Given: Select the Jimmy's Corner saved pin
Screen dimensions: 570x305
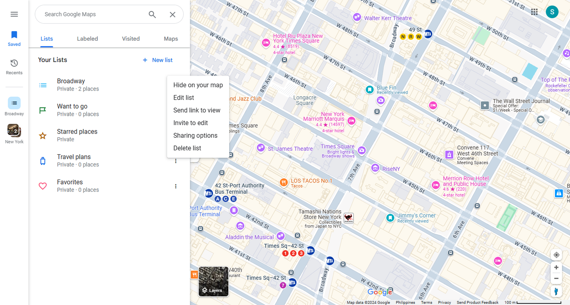Looking at the screenshot, I should tap(390, 218).
